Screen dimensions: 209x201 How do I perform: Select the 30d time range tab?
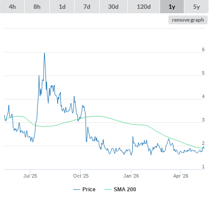pyautogui.click(x=113, y=7)
